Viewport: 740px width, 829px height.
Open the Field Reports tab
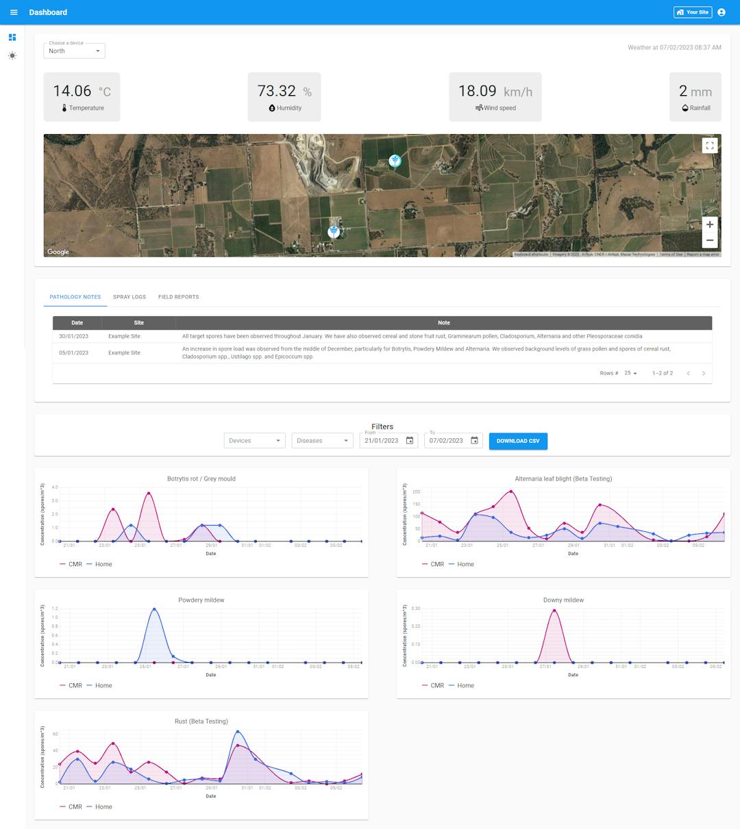coord(178,296)
